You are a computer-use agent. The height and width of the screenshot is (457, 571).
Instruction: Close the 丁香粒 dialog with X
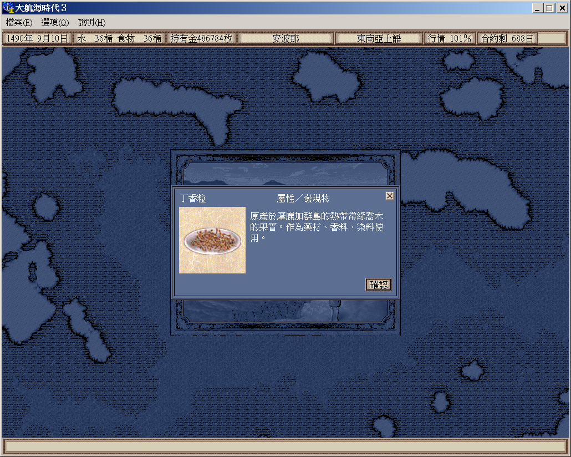click(389, 196)
